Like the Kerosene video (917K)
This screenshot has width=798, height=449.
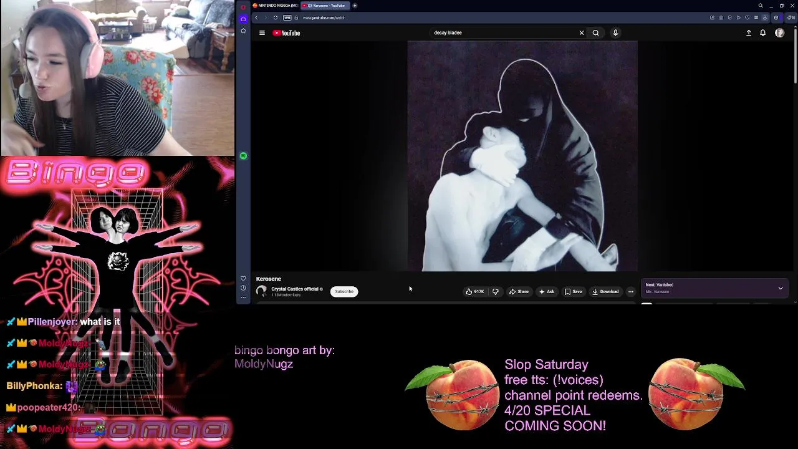click(x=474, y=291)
